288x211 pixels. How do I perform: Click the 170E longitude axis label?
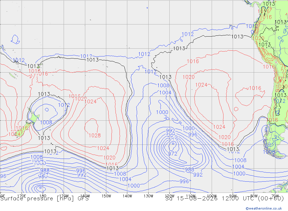click(x=22, y=196)
